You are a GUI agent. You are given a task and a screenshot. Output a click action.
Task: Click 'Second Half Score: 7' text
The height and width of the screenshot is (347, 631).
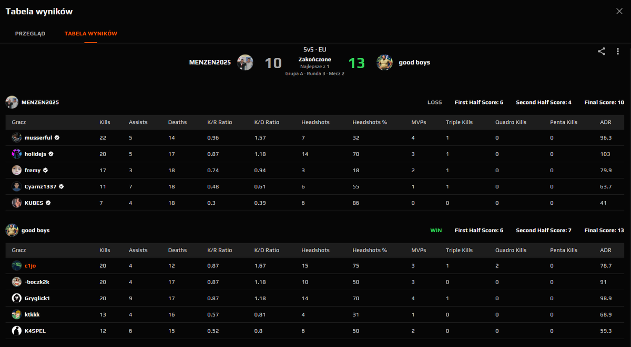pyautogui.click(x=544, y=230)
